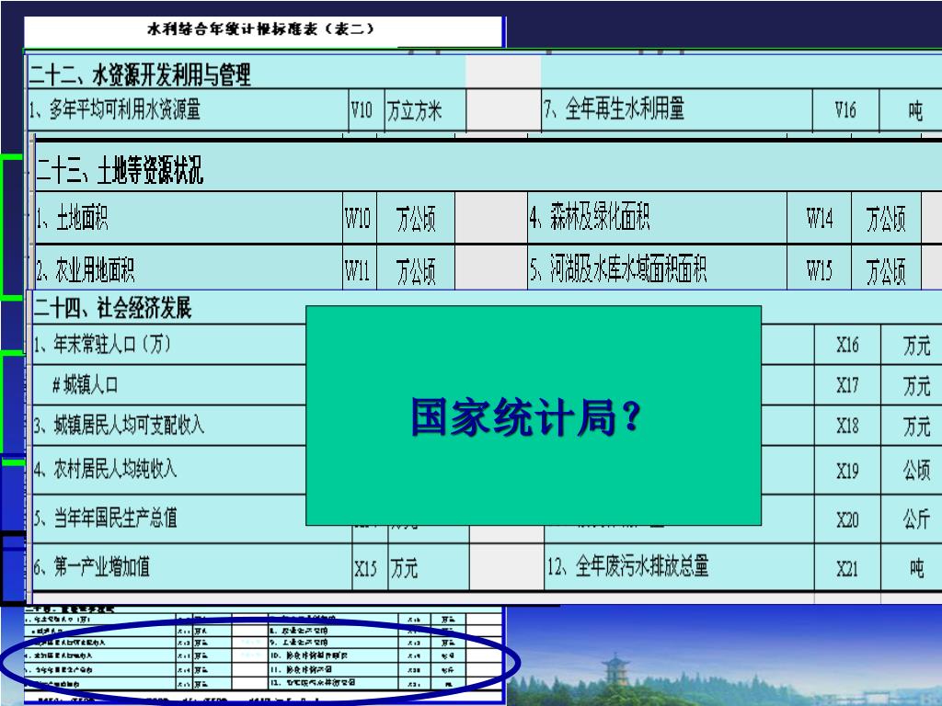Viewport: 942px width, 706px height.
Task: Select the row label 1、多年平均可利用水资源量
Action: click(x=115, y=110)
